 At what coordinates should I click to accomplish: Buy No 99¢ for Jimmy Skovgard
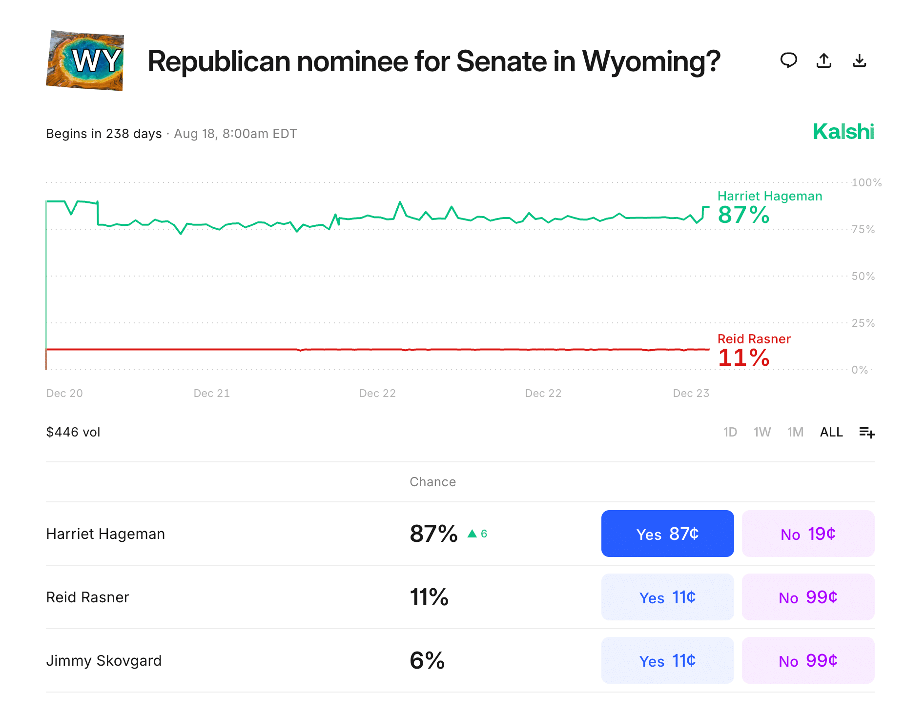click(808, 660)
